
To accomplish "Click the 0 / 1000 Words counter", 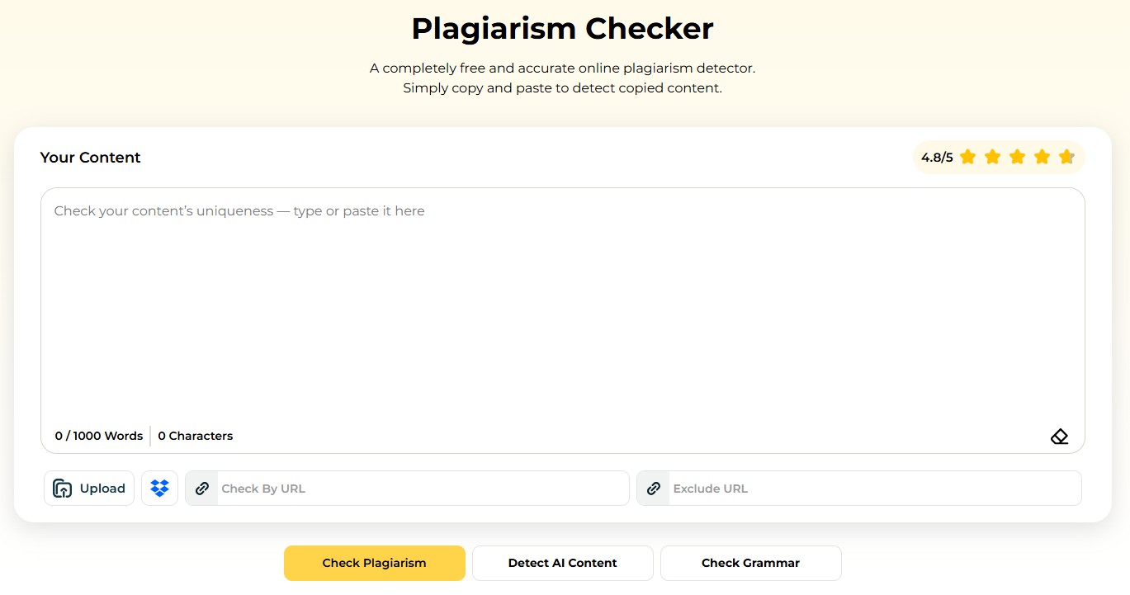I will point(99,436).
